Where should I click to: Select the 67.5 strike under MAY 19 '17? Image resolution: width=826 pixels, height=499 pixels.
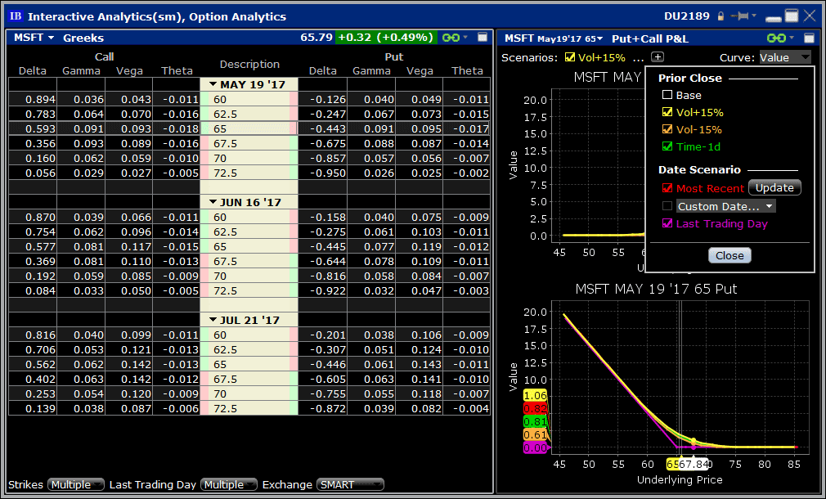click(x=249, y=143)
